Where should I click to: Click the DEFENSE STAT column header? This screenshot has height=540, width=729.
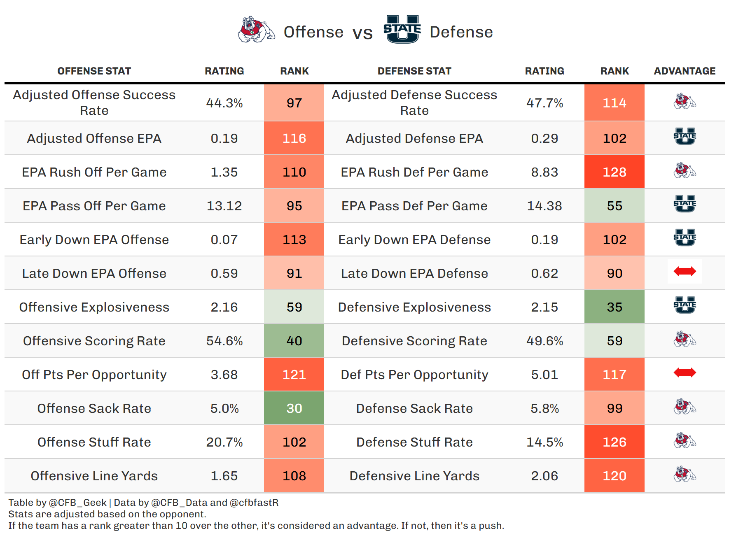pos(414,71)
